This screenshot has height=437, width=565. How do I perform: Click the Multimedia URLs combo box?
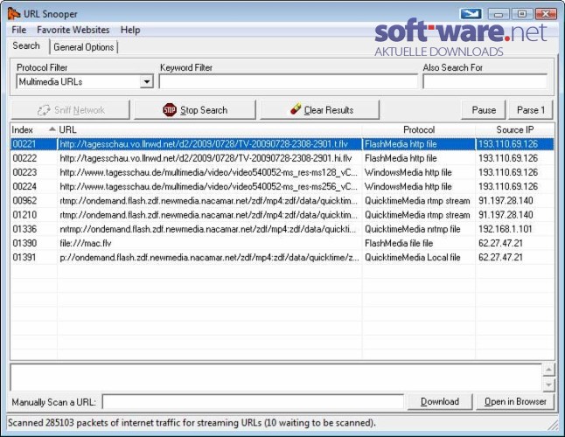coord(85,81)
